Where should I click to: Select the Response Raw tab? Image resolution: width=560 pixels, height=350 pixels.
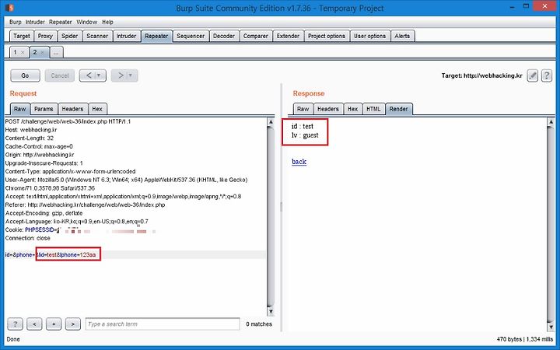(x=303, y=109)
